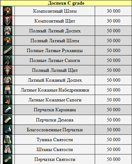Click the Перчатки Демона item name

tap(55, 120)
